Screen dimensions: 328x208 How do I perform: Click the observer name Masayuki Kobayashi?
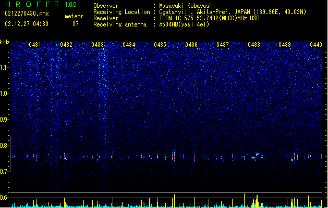pyautogui.click(x=187, y=6)
